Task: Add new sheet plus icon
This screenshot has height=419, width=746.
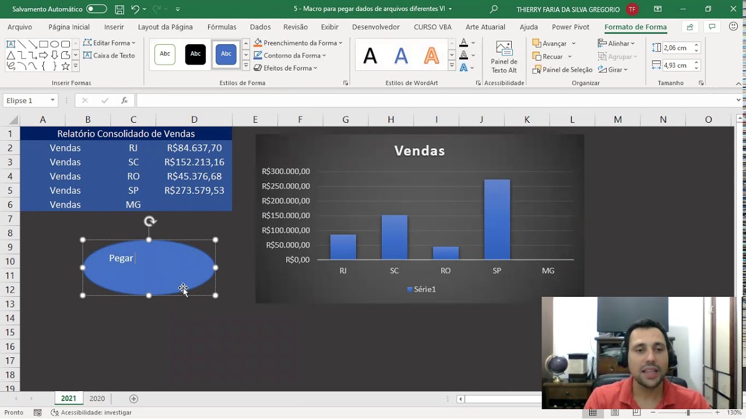Action: (133, 399)
